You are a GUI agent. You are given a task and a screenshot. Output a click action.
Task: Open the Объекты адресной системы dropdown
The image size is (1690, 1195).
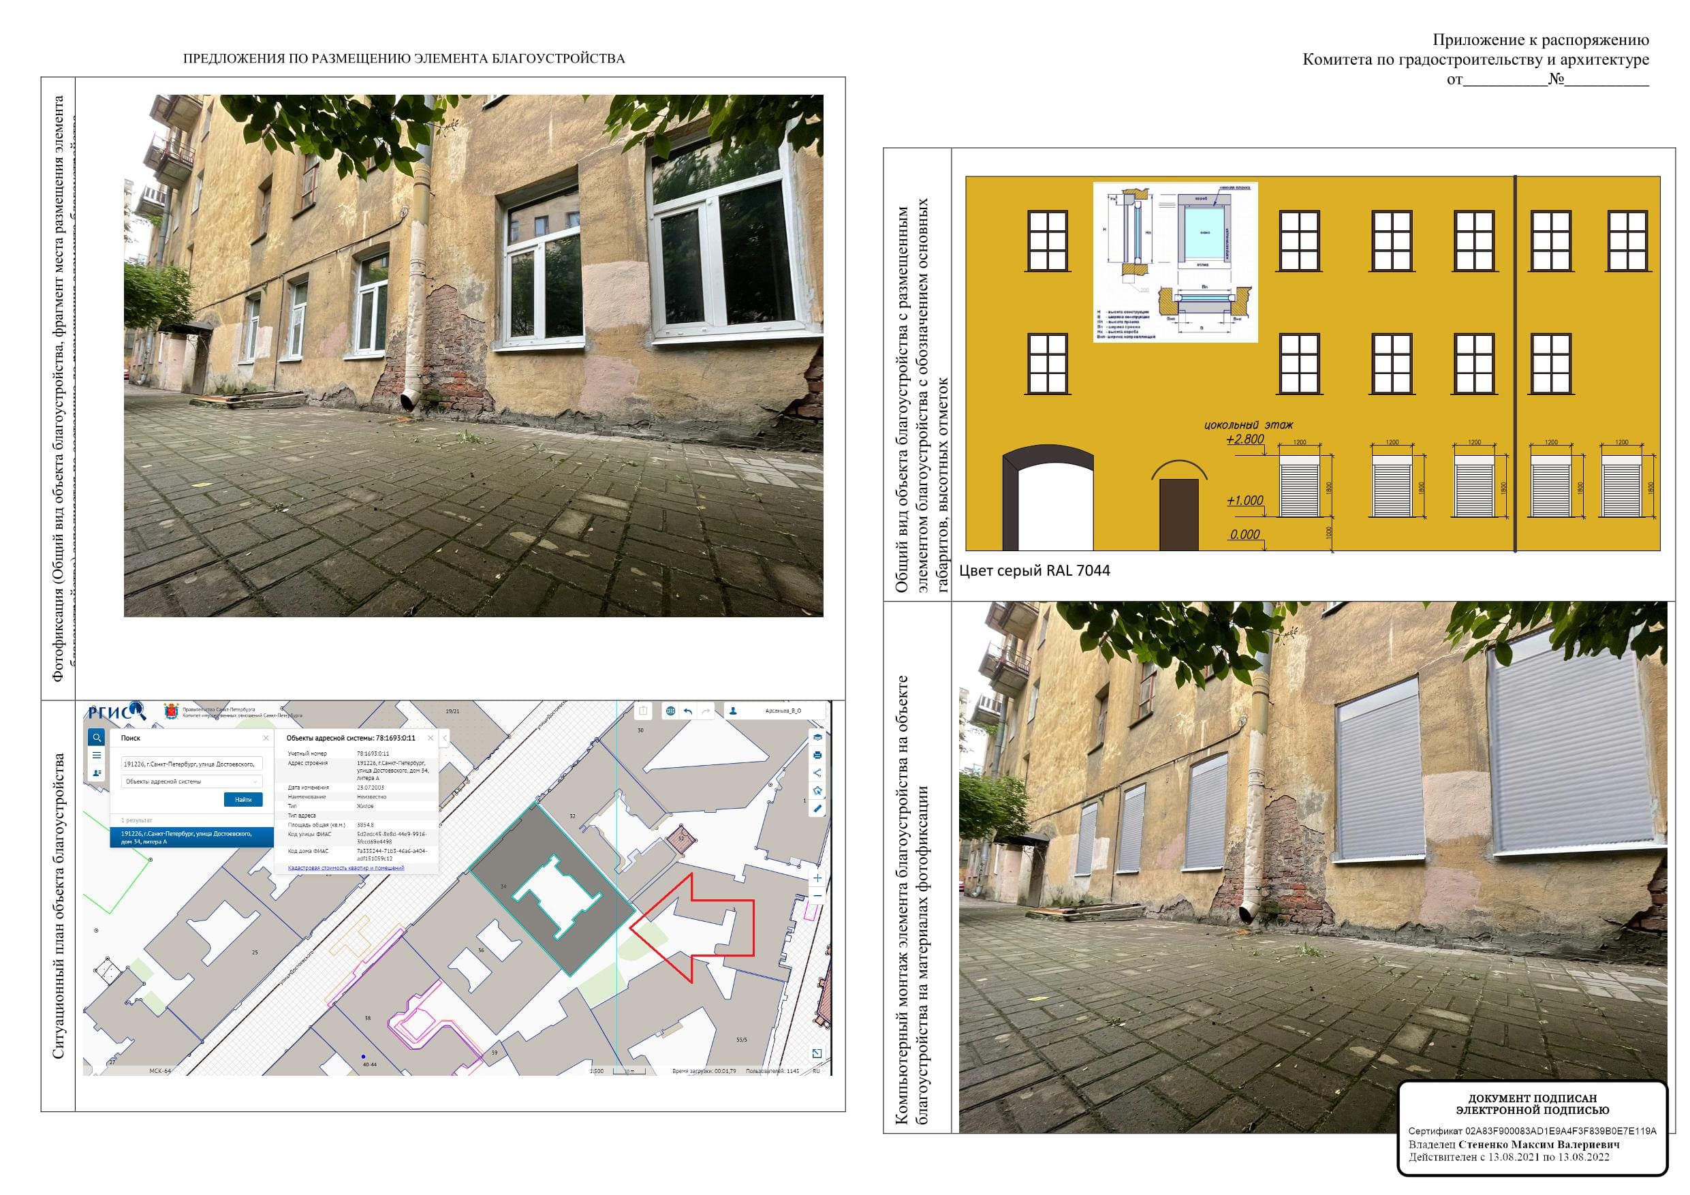tap(191, 781)
